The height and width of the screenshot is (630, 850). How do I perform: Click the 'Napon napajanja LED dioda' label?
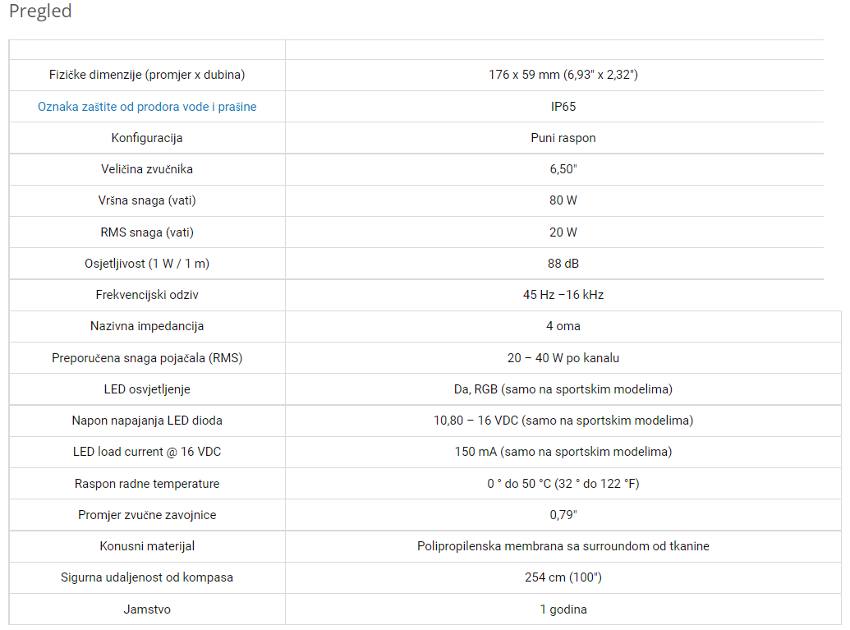[147, 421]
